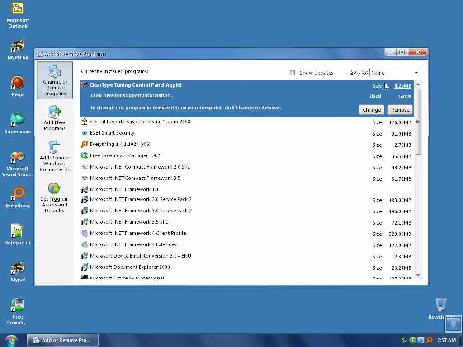Open Notepad++ desktop shortcut
The image size is (463, 347).
point(18,234)
